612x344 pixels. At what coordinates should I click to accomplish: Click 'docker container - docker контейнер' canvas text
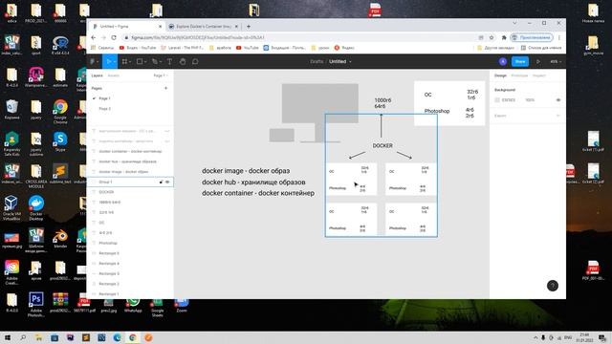point(258,193)
